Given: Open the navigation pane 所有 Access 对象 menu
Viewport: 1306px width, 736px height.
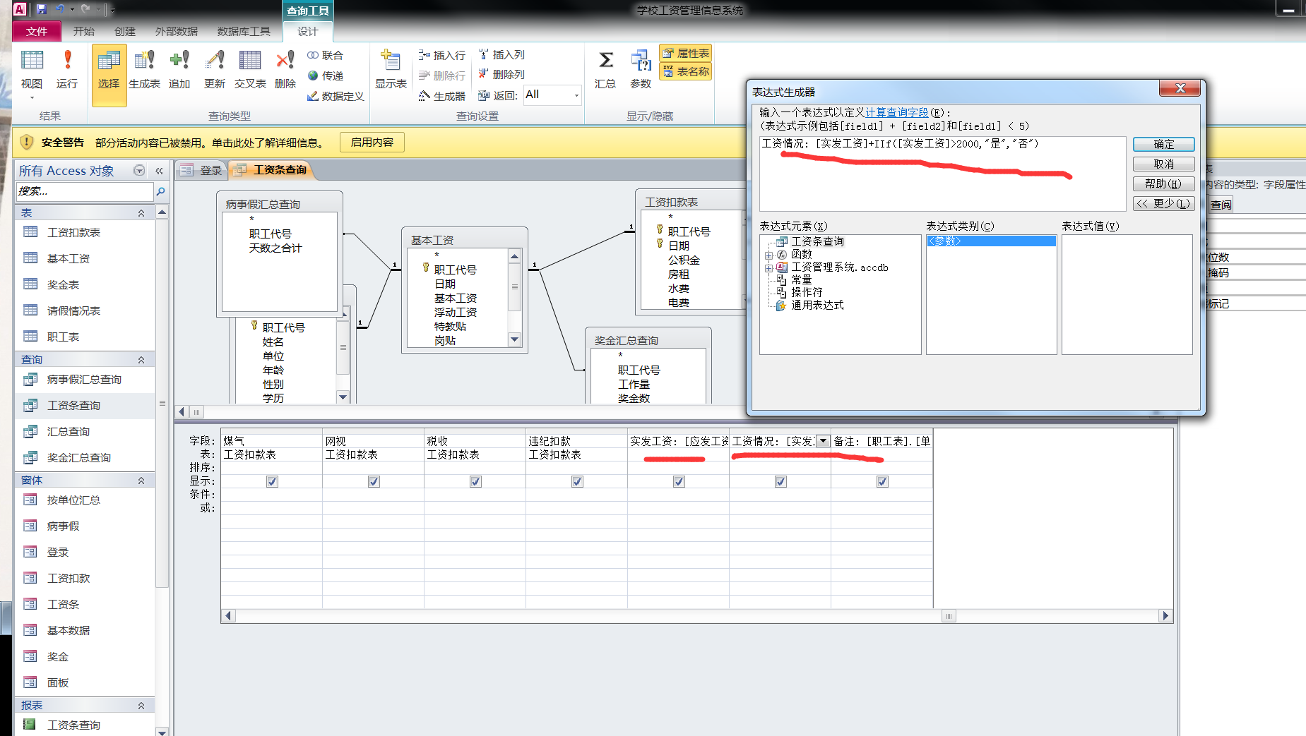Looking at the screenshot, I should click(139, 170).
